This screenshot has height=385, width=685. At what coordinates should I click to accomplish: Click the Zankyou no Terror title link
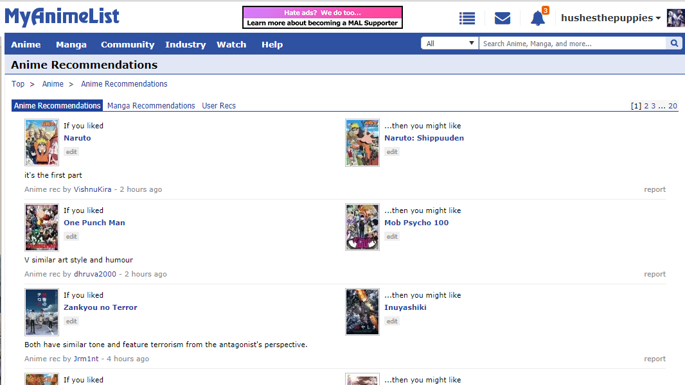point(100,307)
